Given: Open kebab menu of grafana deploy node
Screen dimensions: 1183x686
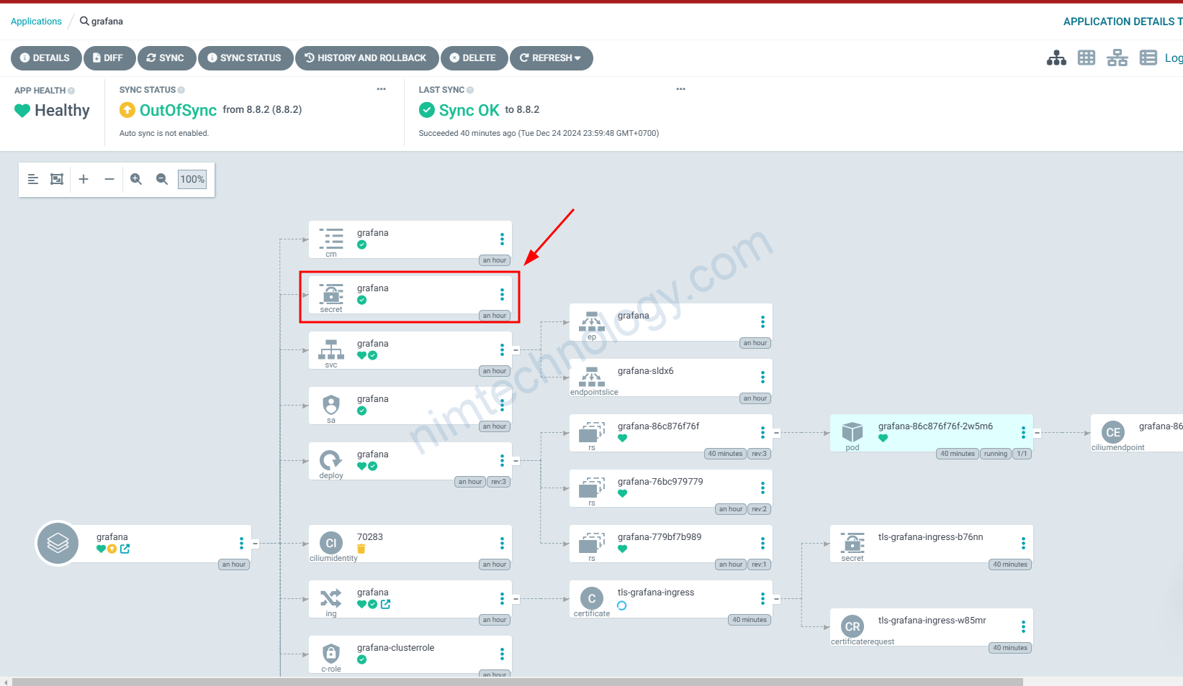Looking at the screenshot, I should click(x=502, y=460).
